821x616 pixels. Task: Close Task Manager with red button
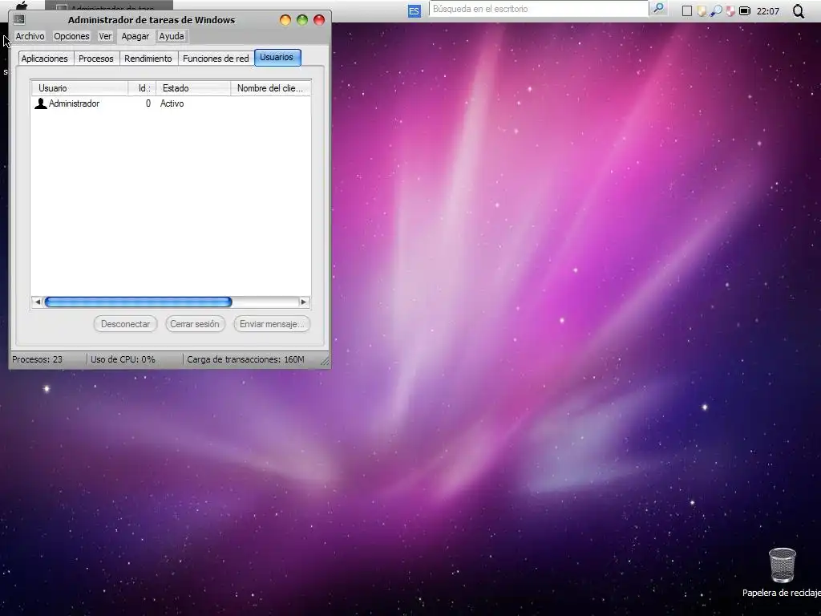[x=319, y=20]
